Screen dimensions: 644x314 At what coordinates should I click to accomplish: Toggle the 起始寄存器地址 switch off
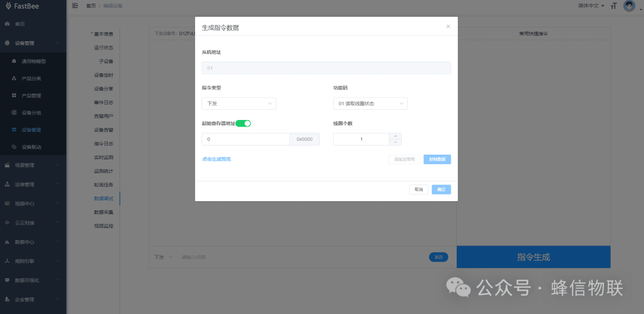click(243, 124)
